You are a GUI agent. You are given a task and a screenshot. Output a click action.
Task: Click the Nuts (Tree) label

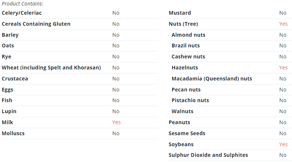183,24
